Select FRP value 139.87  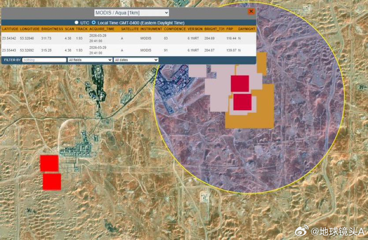231,50
